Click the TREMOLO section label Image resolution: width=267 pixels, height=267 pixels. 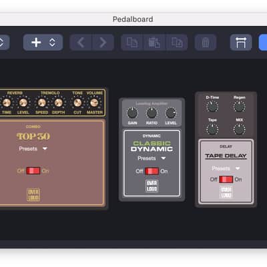(x=50, y=93)
